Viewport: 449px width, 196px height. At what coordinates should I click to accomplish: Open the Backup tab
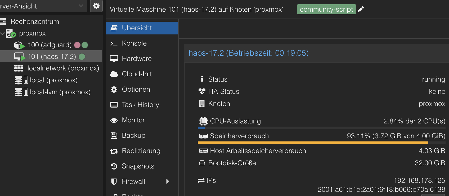[142, 135]
